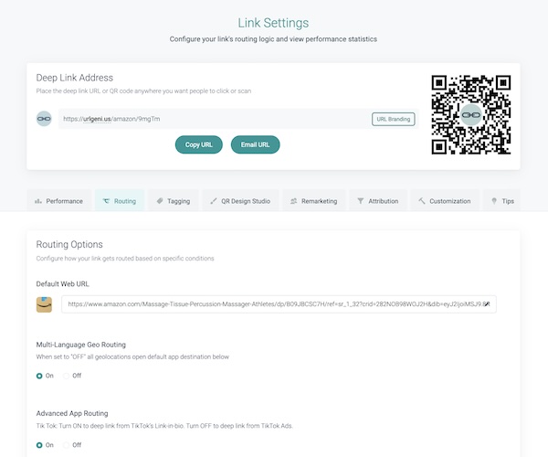Open the Remarketing tab
This screenshot has height=457, width=548.
point(314,201)
